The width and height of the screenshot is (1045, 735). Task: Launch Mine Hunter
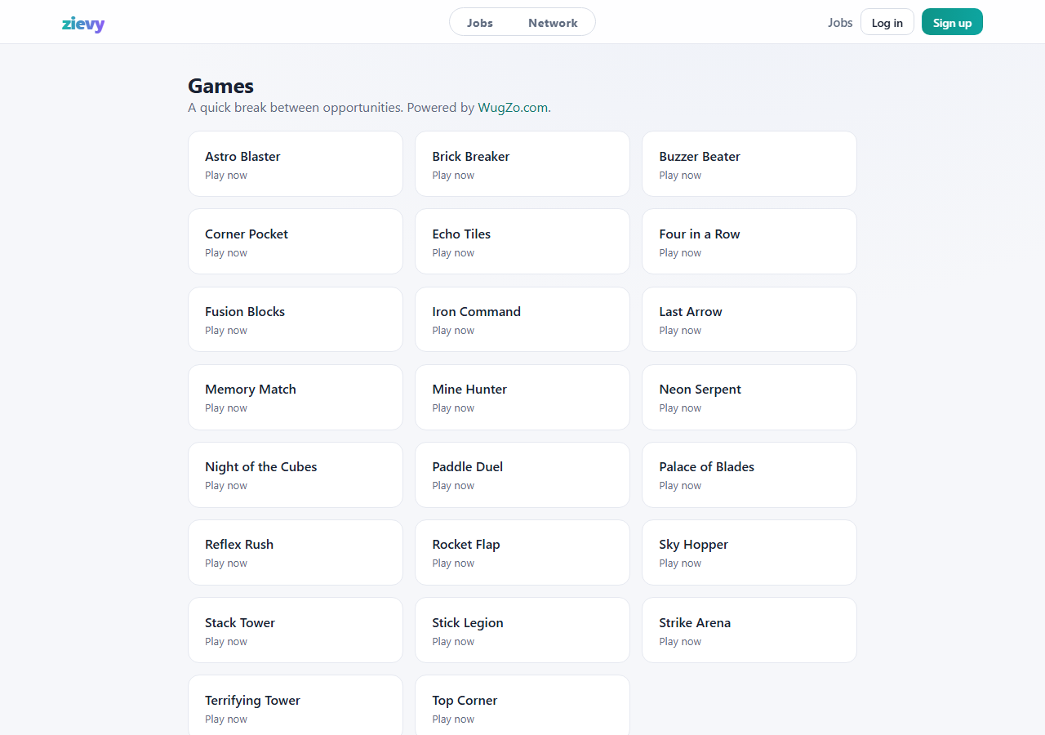click(522, 397)
